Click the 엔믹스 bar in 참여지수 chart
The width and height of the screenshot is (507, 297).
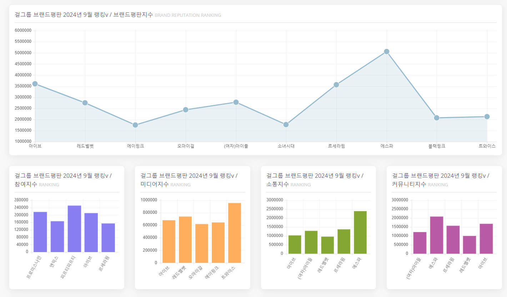coord(57,237)
